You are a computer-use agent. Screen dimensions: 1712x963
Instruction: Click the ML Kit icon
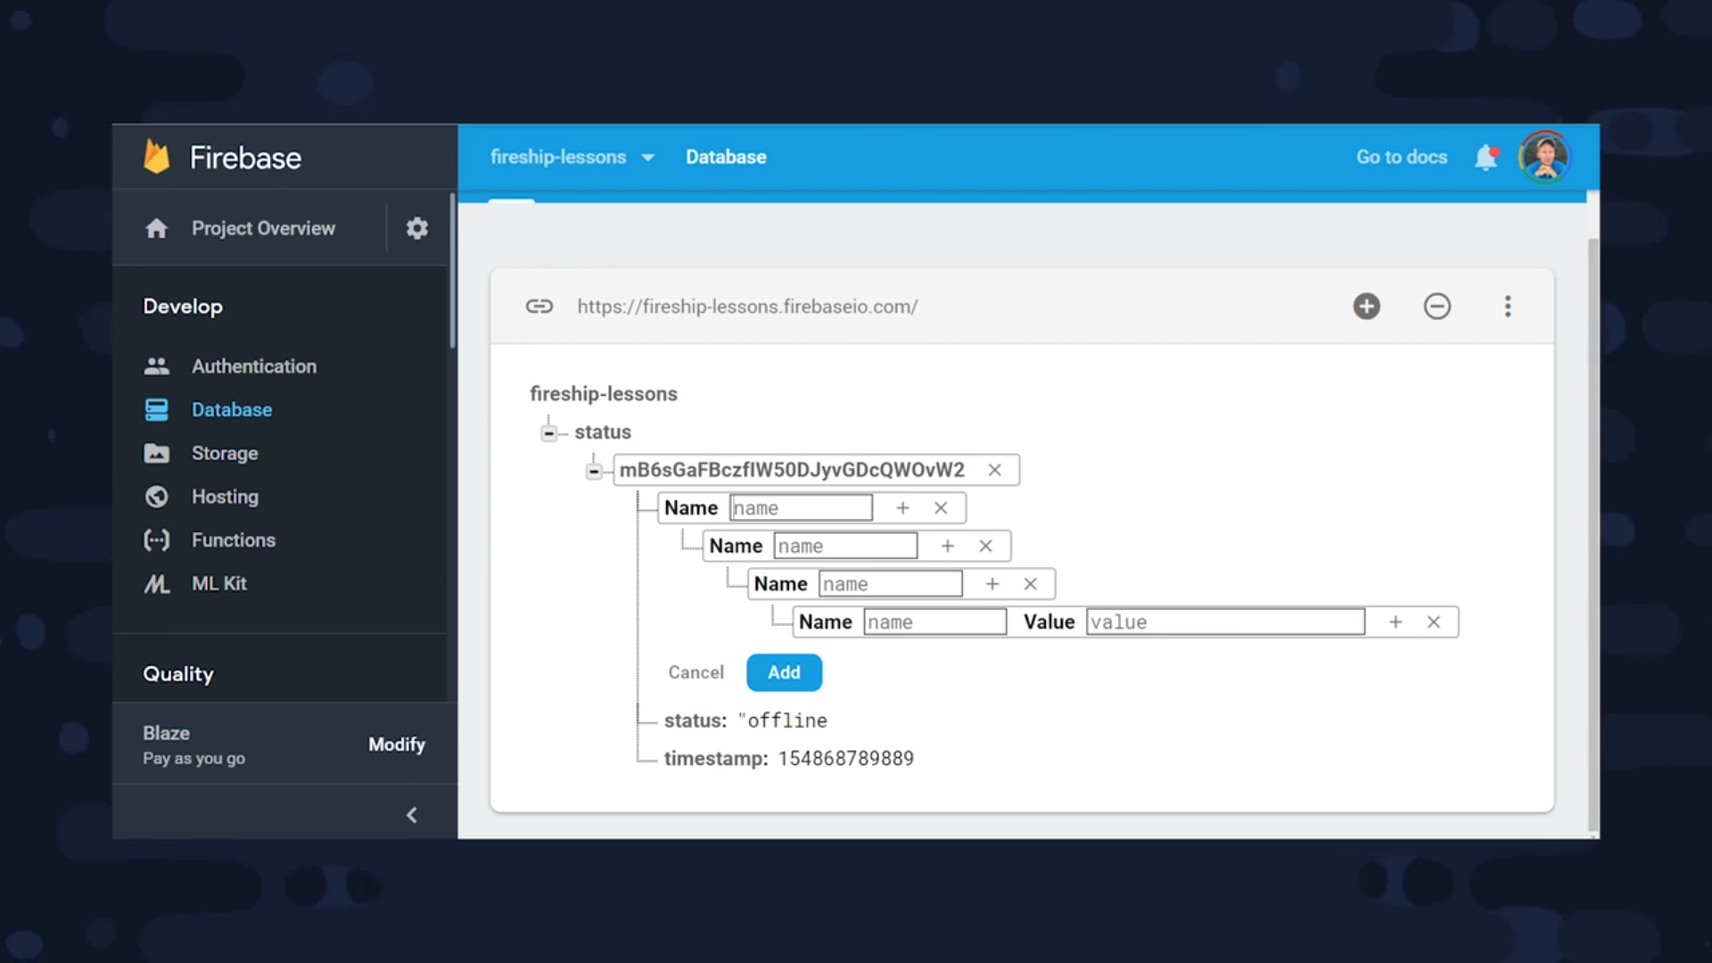[x=157, y=584]
